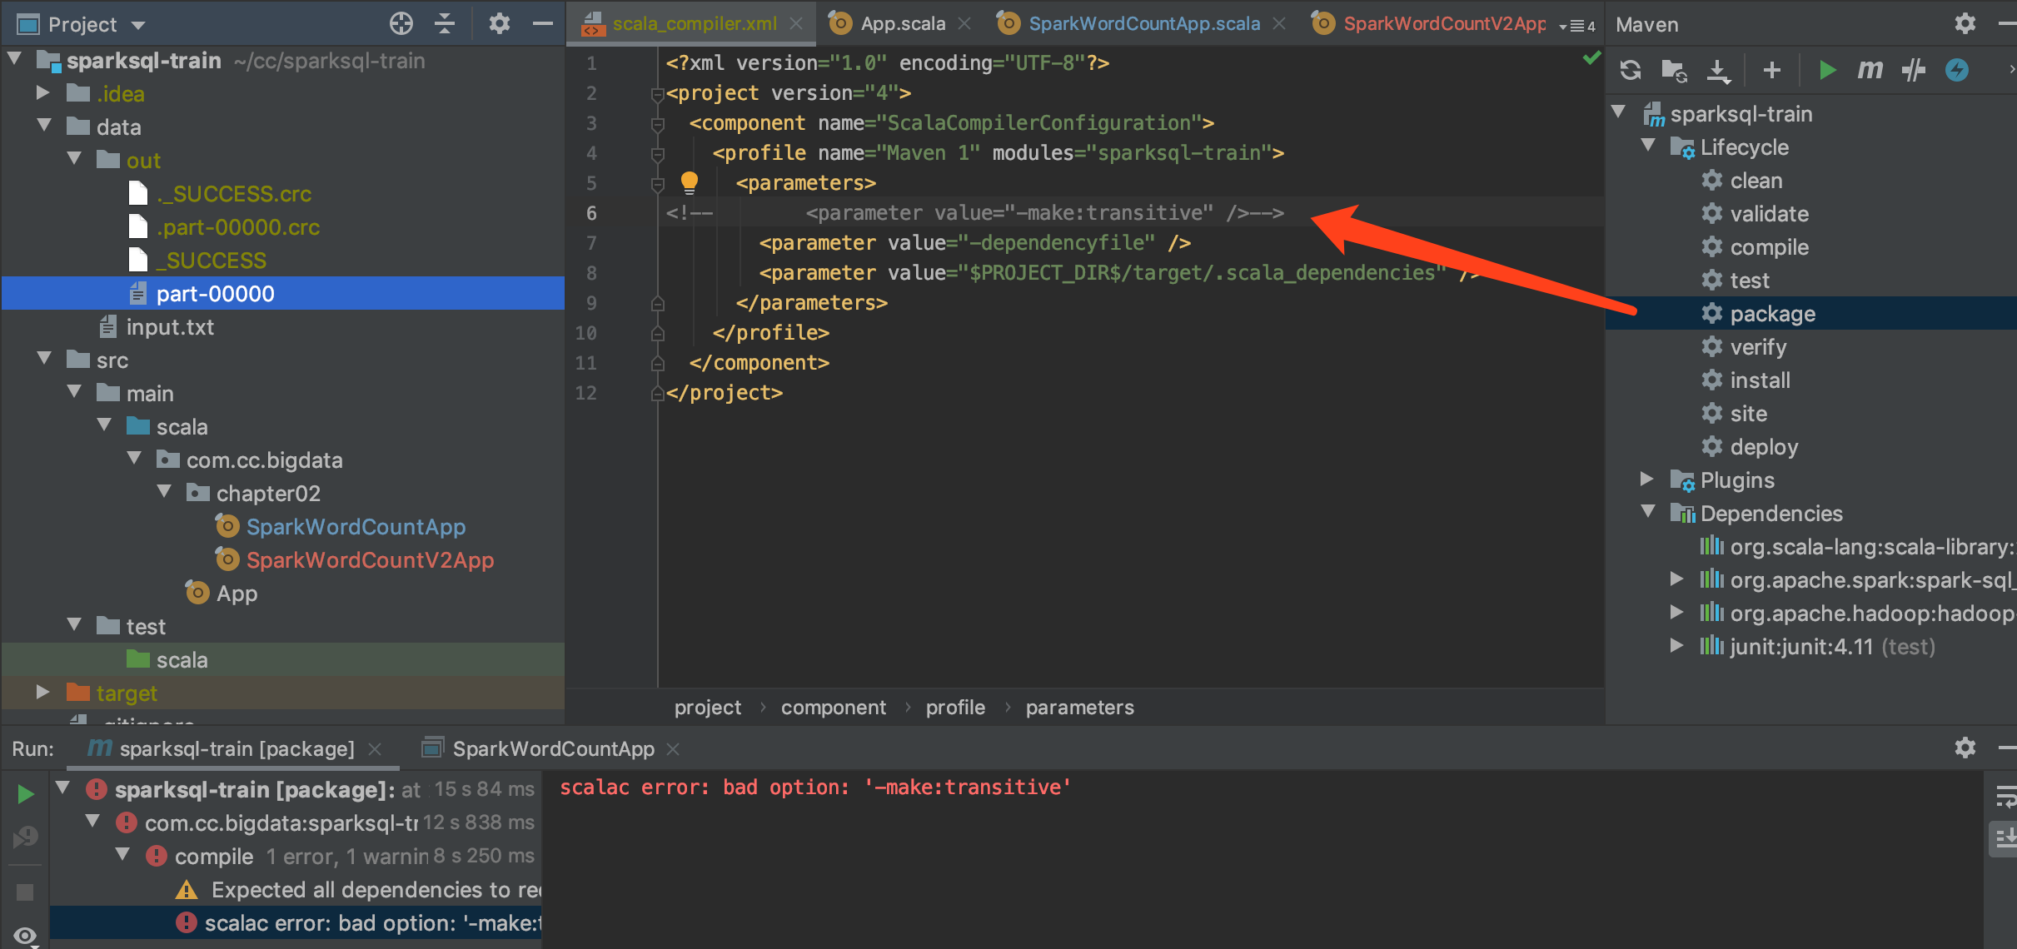Select the SparkWordCountApp run tab
2017x949 pixels.
553,748
